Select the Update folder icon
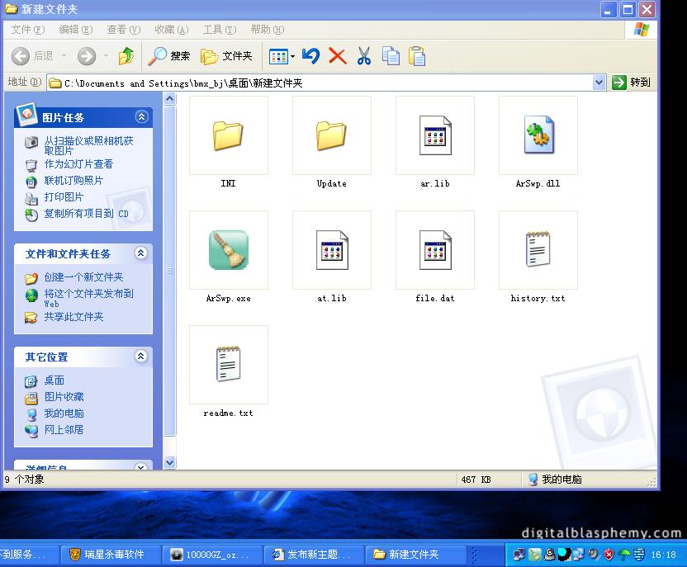The width and height of the screenshot is (687, 567). (331, 135)
